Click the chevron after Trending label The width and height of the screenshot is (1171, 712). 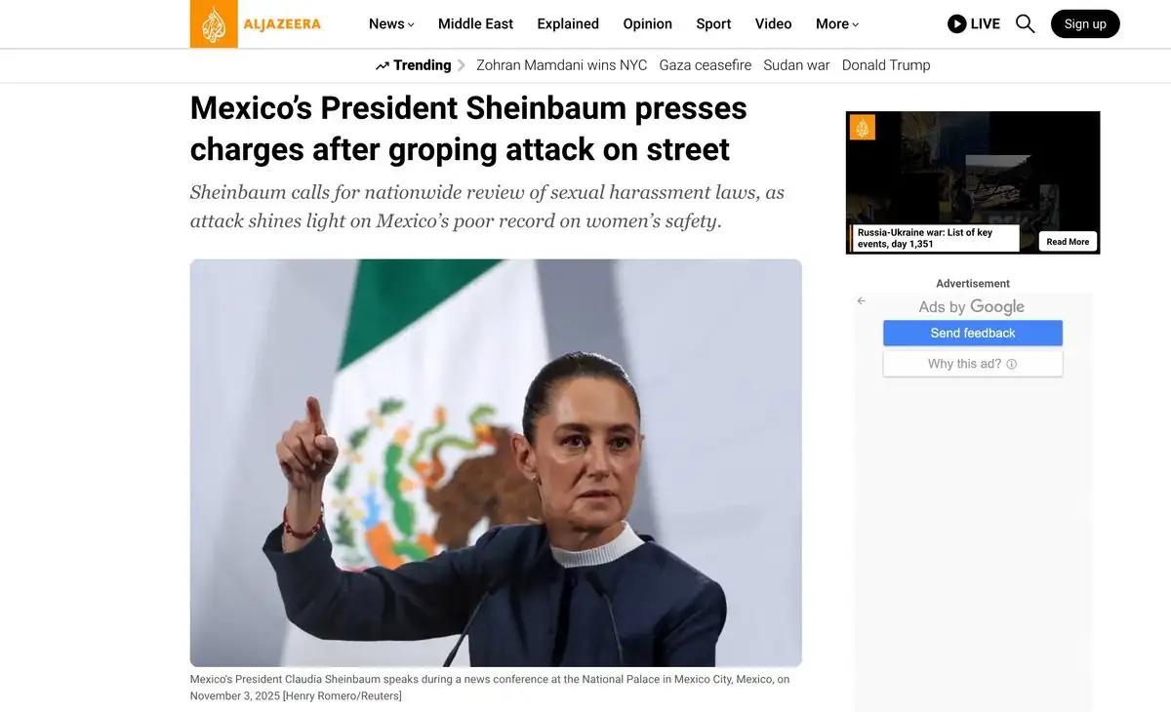point(462,65)
